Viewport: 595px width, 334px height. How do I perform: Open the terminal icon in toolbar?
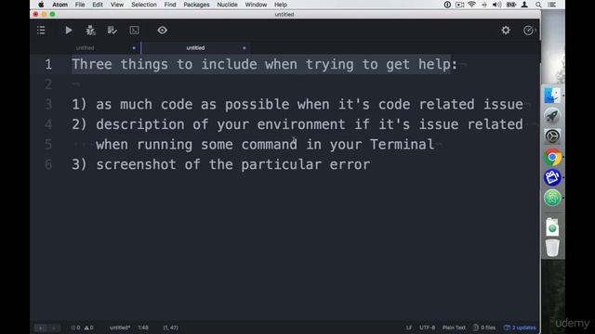[x=134, y=31]
